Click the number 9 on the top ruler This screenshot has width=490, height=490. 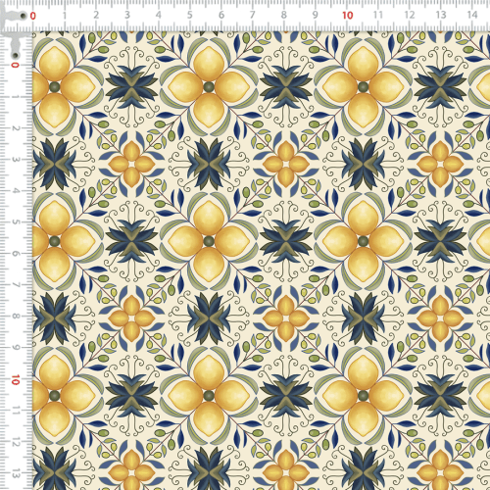pos(316,15)
